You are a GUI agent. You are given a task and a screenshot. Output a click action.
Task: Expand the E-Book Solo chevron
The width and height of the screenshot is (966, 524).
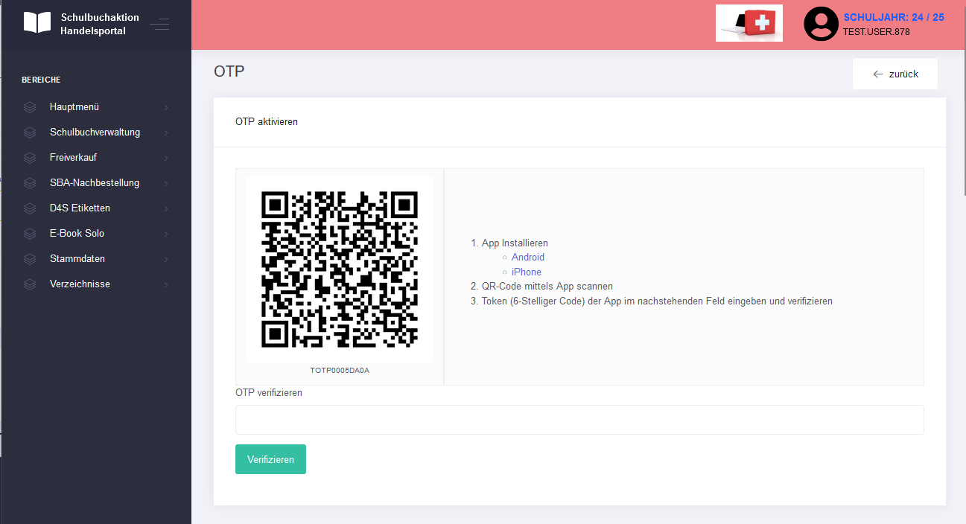(x=165, y=234)
